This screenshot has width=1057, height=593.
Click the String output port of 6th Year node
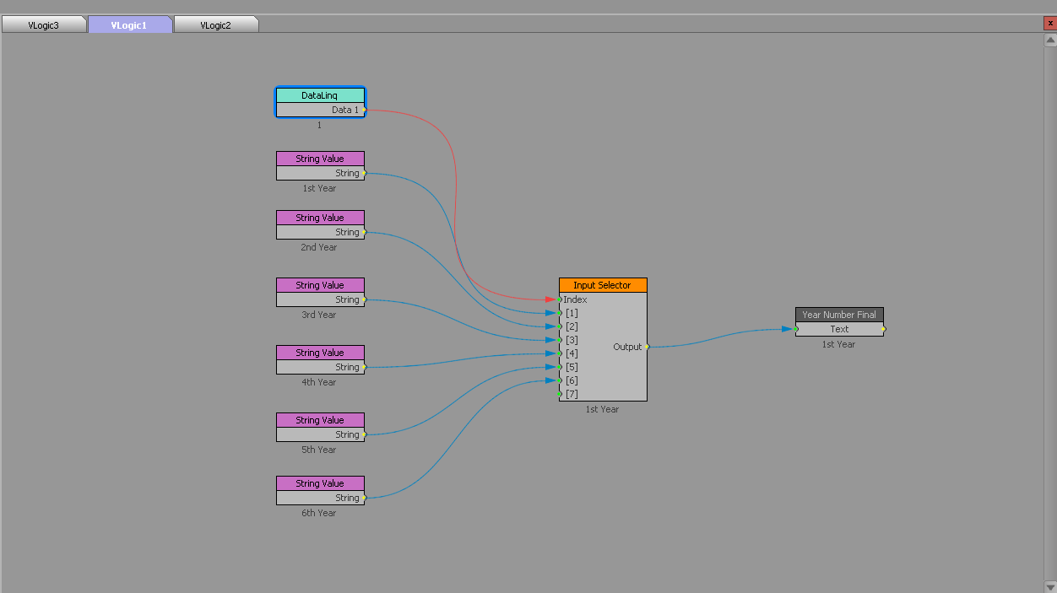pos(366,498)
